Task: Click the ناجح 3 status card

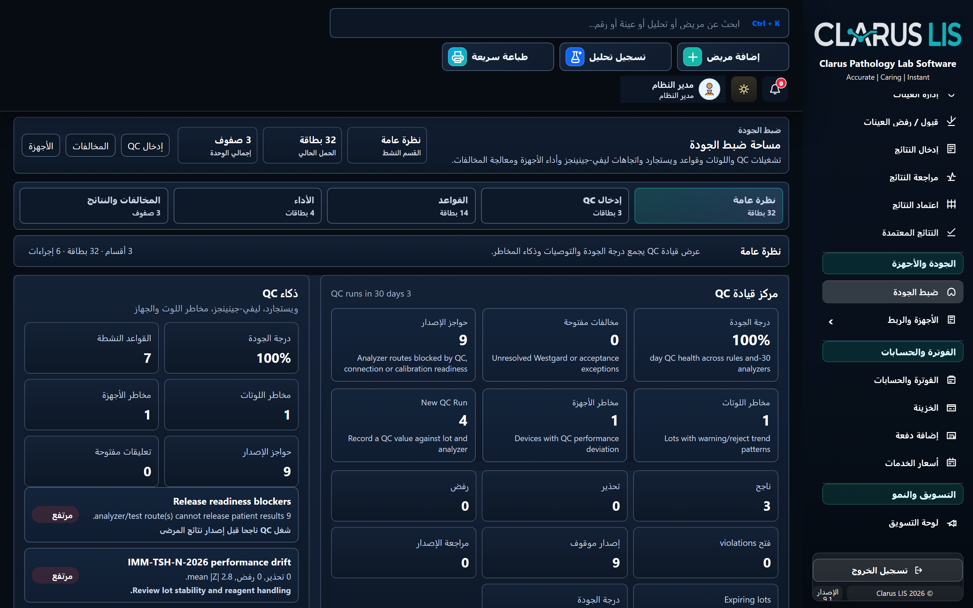Action: 706,496
